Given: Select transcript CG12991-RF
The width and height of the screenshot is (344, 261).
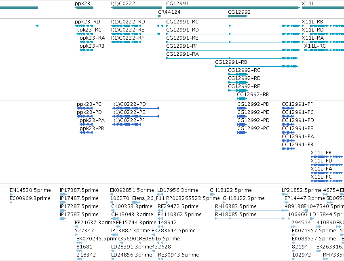Looking at the screenshot, I should coord(182,46).
